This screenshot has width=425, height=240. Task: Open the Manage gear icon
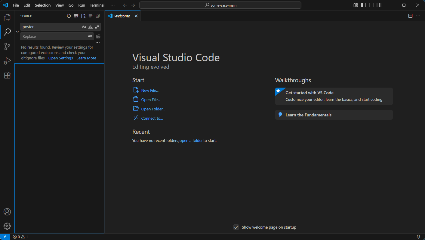pos(7,226)
